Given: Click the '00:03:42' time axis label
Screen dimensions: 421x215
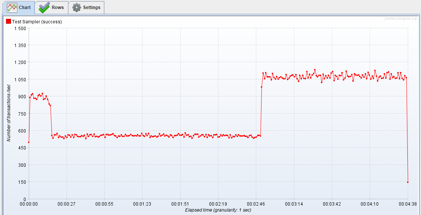Looking at the screenshot, I should pyautogui.click(x=332, y=204).
